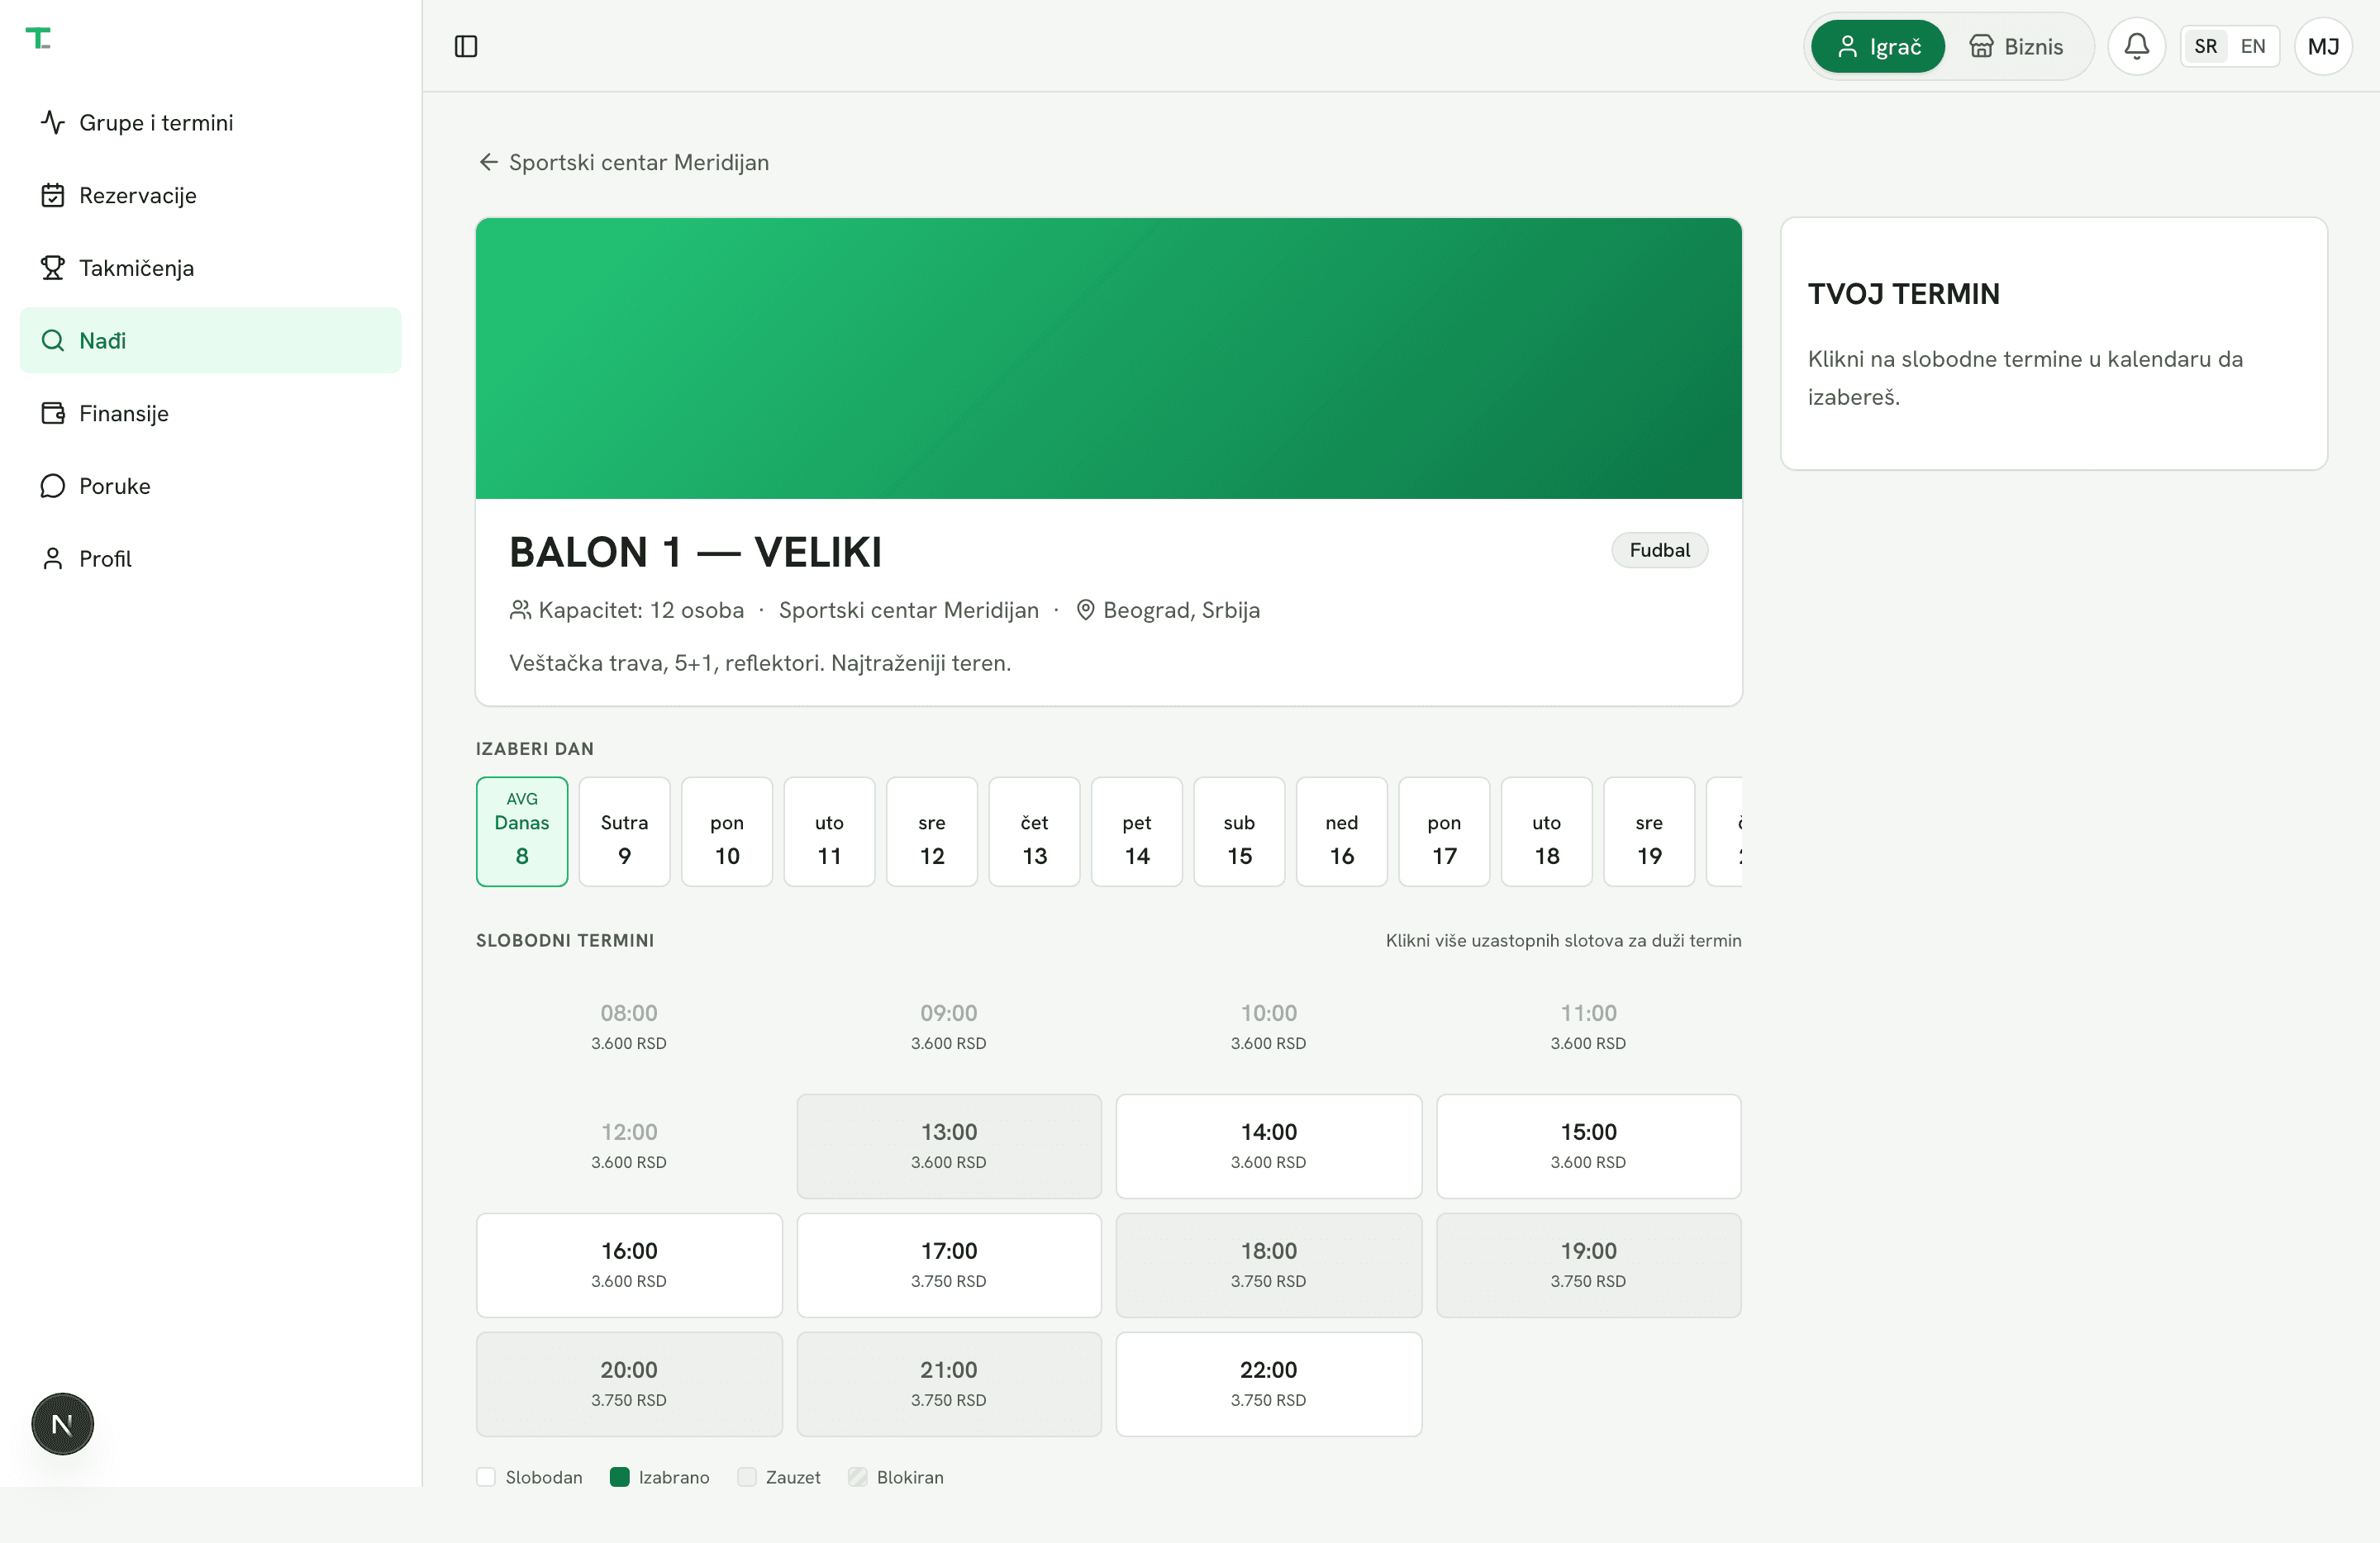This screenshot has height=1543, width=2380.
Task: Select sub 15 day
Action: click(1239, 832)
